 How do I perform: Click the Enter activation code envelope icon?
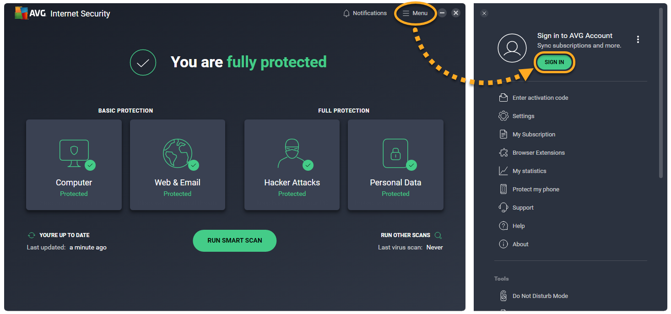[x=503, y=97]
